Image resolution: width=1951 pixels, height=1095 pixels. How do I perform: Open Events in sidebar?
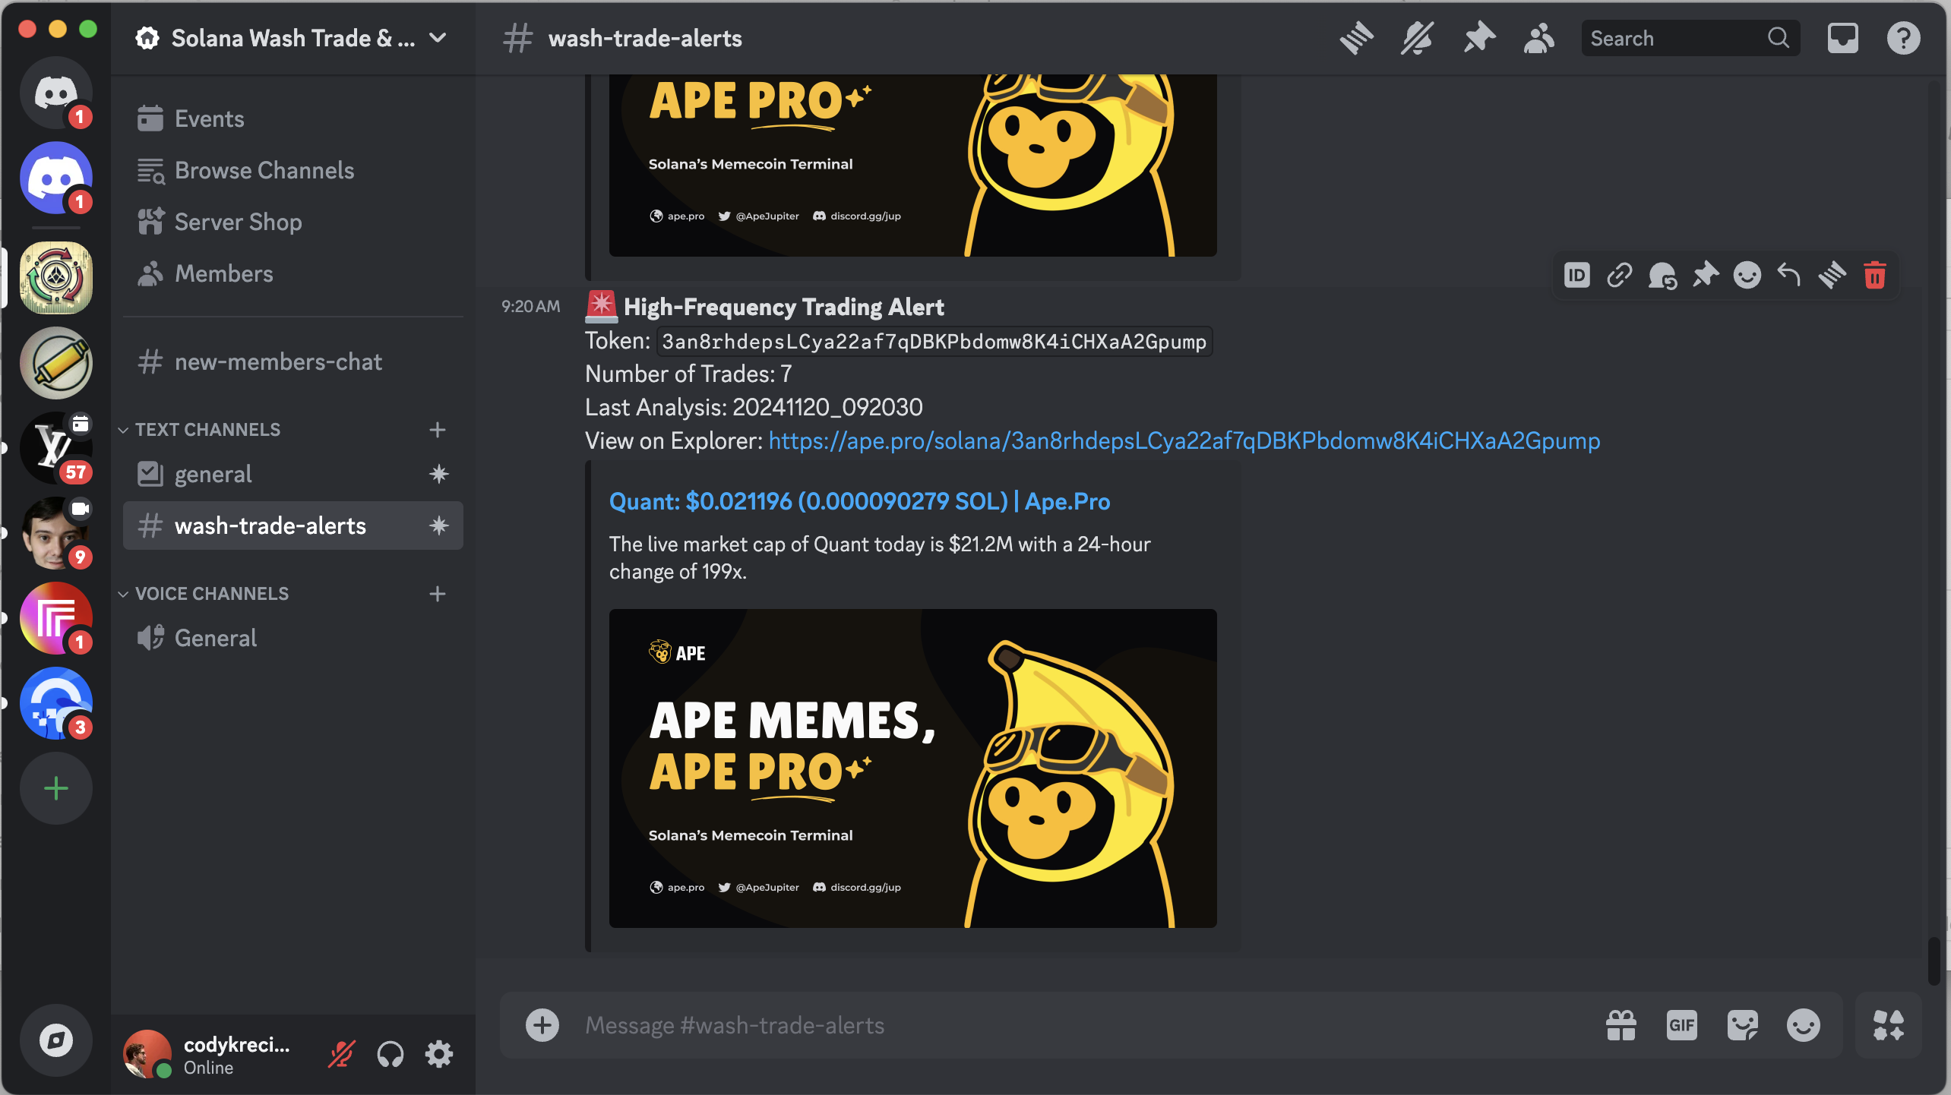tap(293, 118)
